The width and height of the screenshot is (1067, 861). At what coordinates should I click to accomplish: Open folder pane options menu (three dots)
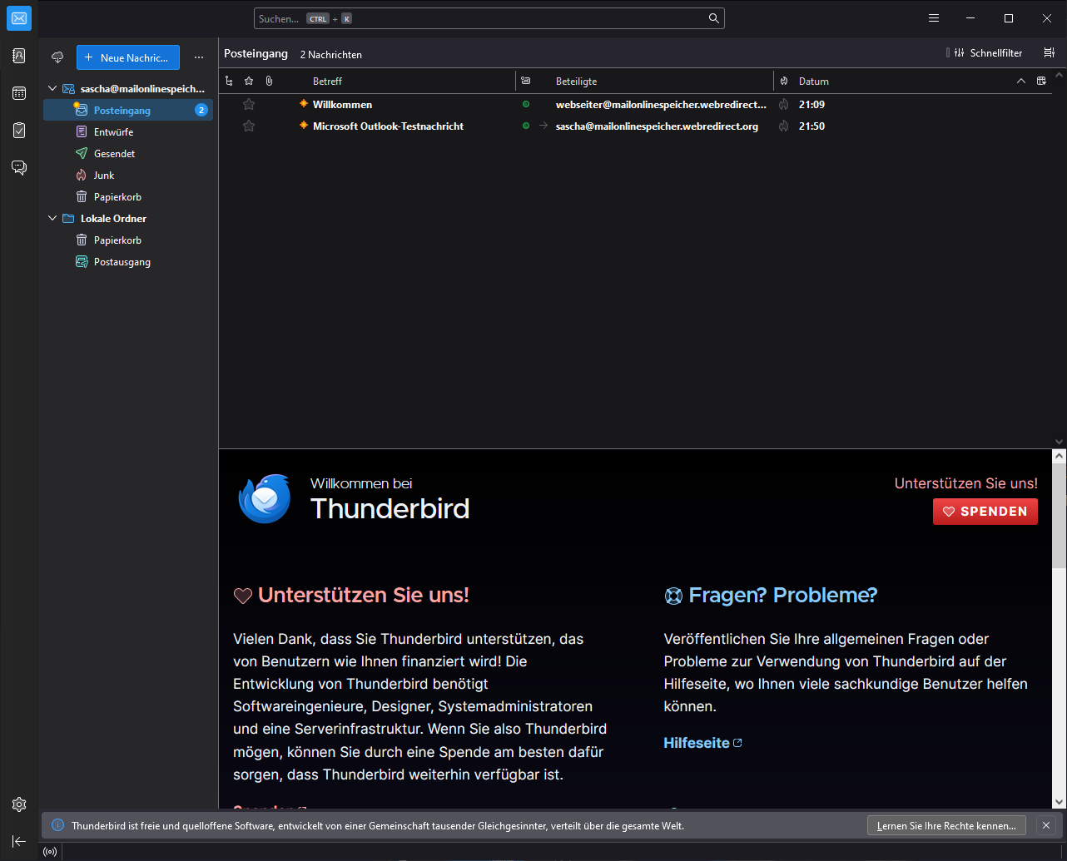198,57
